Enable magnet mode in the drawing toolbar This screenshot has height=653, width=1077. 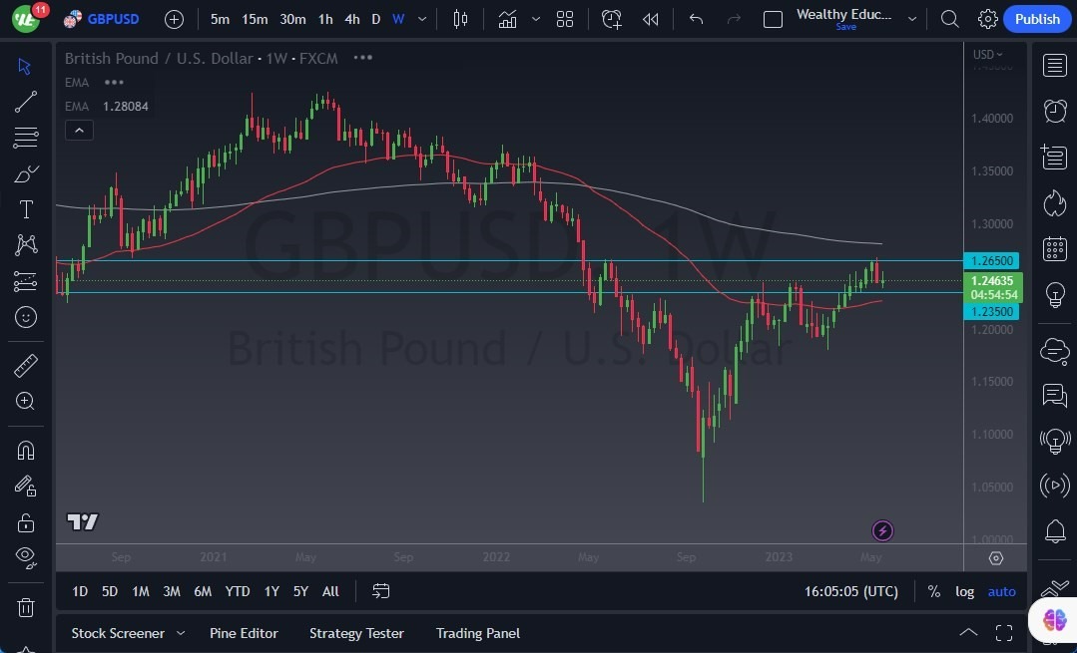26,450
